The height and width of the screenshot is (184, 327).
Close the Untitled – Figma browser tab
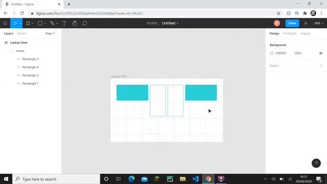tap(59, 4)
